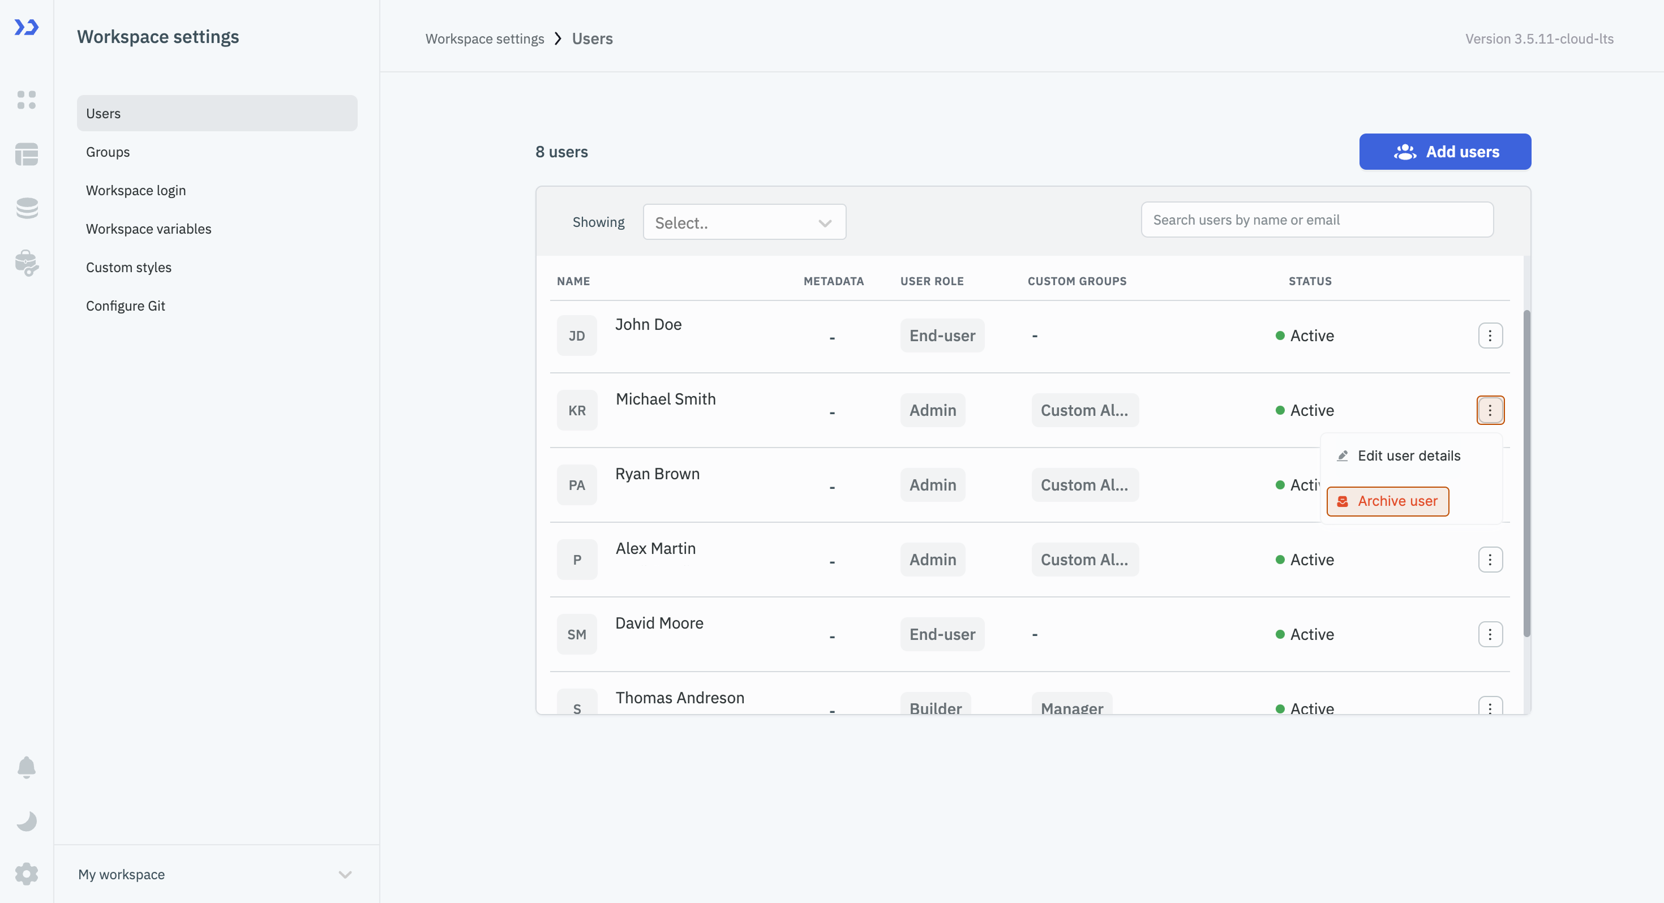This screenshot has width=1664, height=903.
Task: Open the applications grid icon in sidebar
Action: pyautogui.click(x=27, y=100)
